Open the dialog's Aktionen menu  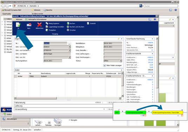(18, 19)
